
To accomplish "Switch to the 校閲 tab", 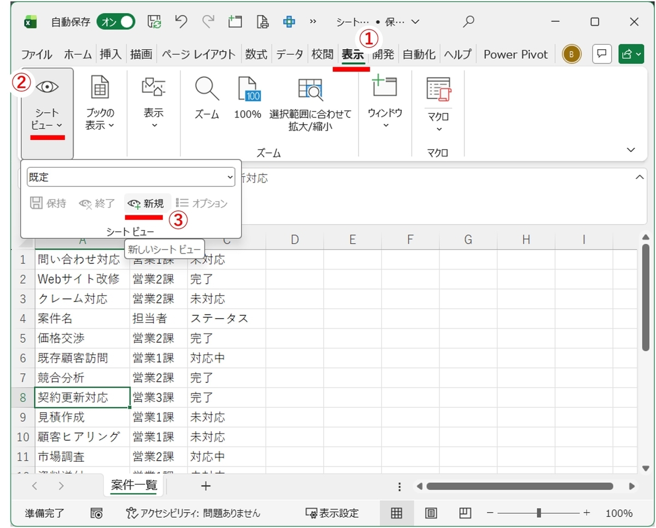I will point(322,54).
